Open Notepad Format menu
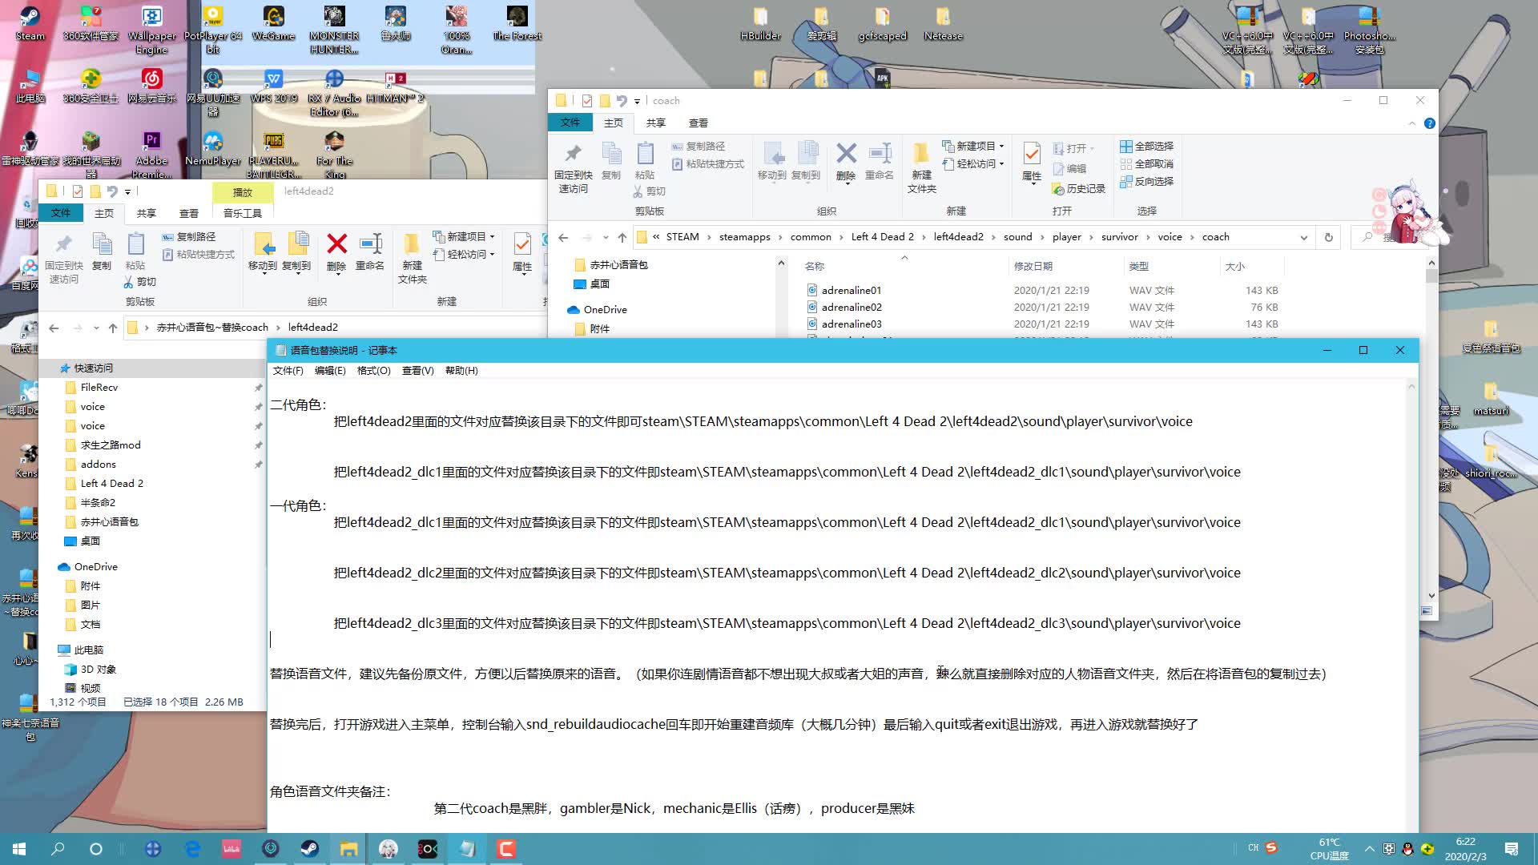 point(373,371)
